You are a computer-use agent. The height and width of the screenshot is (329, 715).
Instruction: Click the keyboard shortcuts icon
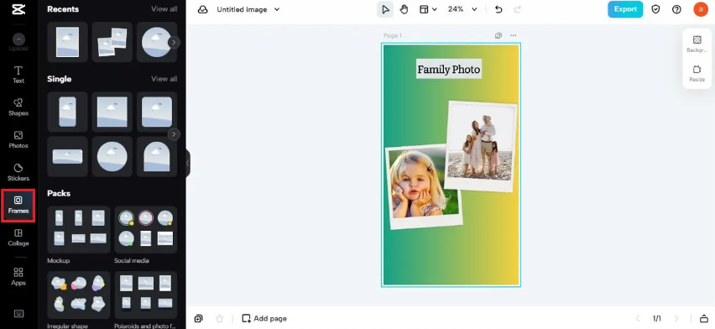[x=18, y=314]
